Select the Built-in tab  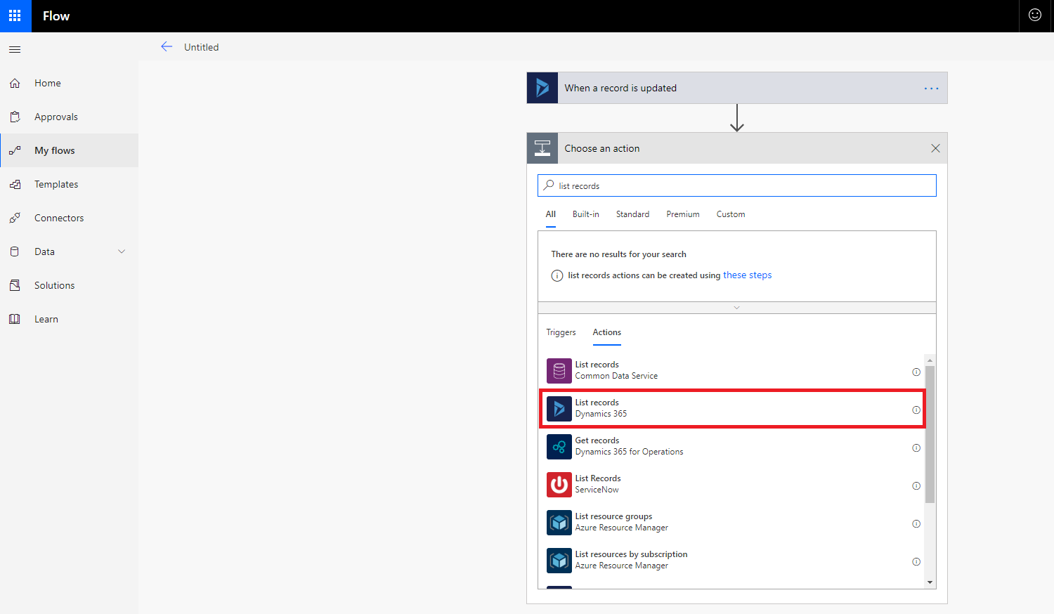(586, 214)
